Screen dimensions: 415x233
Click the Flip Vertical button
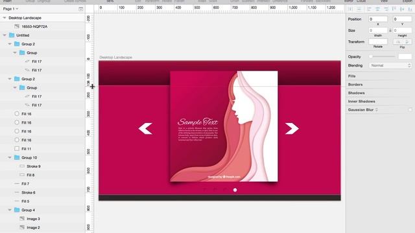[407, 41]
